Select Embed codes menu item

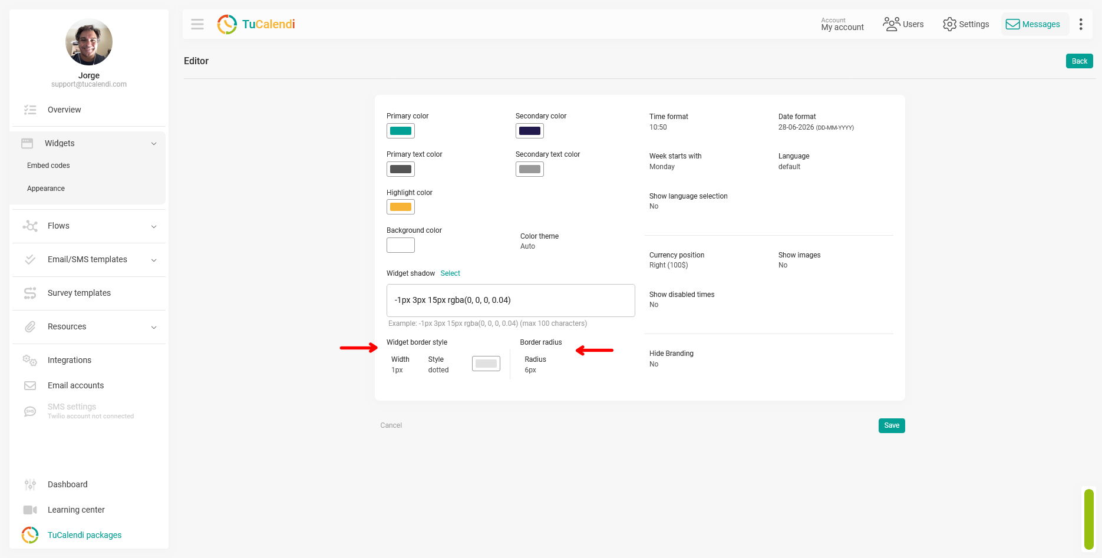48,166
